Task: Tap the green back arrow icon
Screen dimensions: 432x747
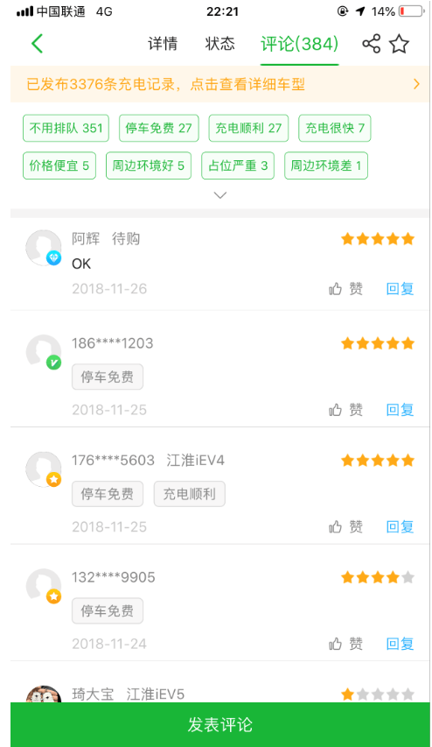Action: point(37,44)
